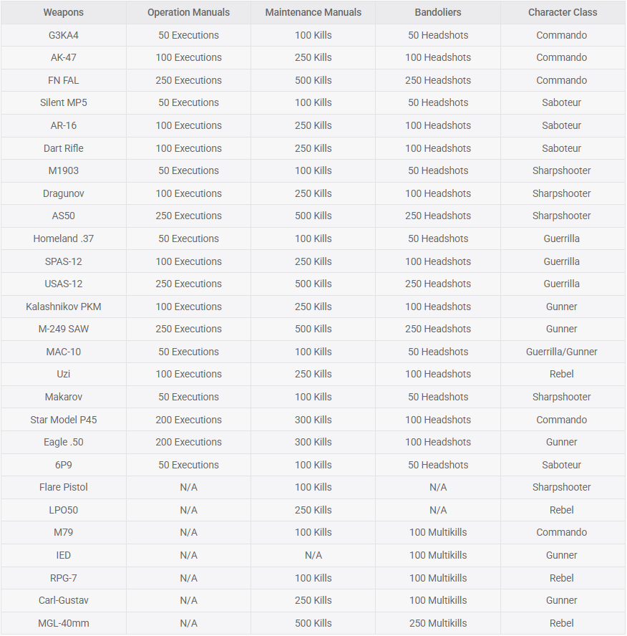This screenshot has width=627, height=636.
Task: Click the IED weapon cell
Action: pos(63,555)
